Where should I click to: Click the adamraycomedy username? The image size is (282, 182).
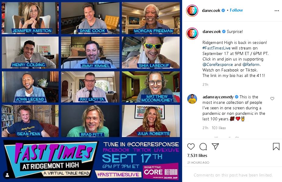[218, 97]
